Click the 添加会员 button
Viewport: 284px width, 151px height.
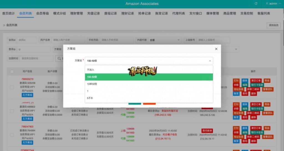[273, 25]
